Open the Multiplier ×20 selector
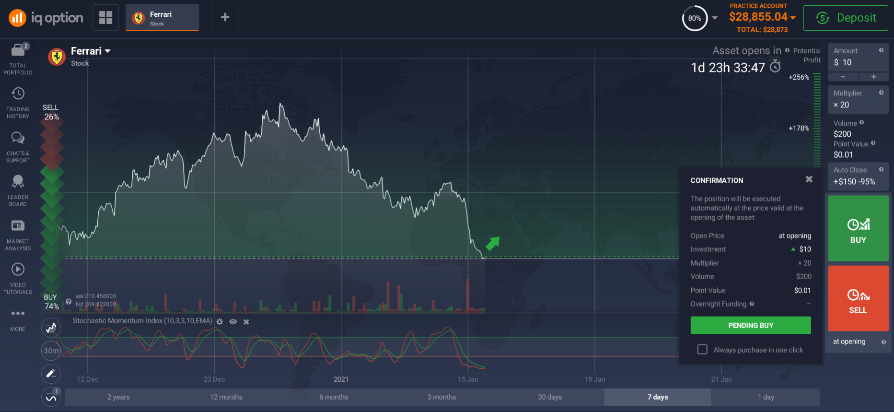Image resolution: width=894 pixels, height=412 pixels. 858,99
